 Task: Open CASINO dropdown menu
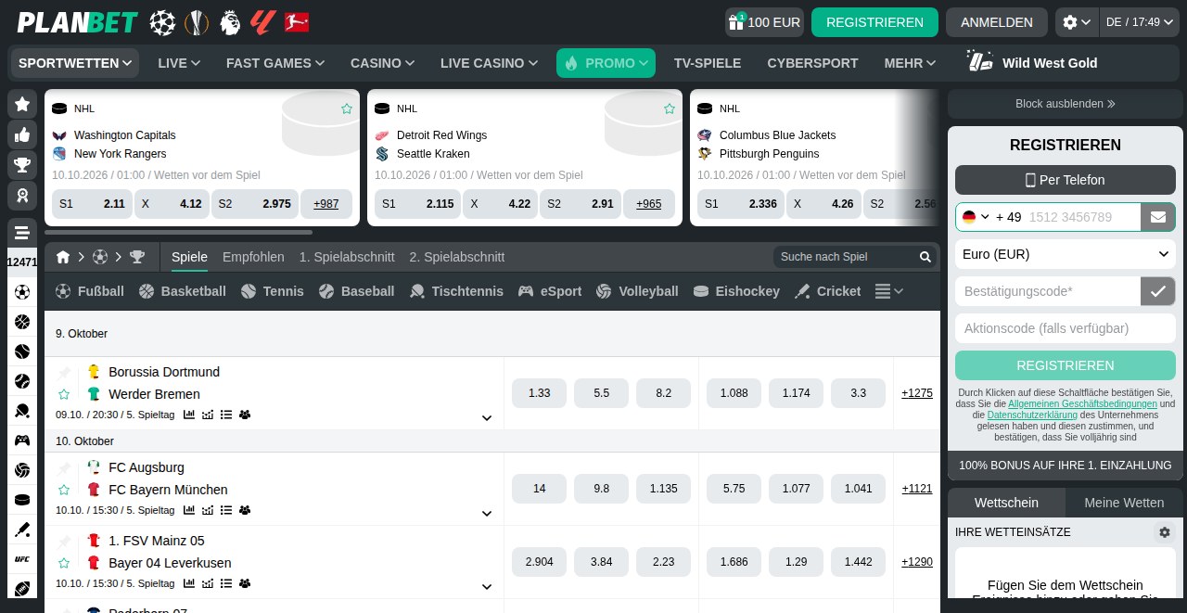382,63
